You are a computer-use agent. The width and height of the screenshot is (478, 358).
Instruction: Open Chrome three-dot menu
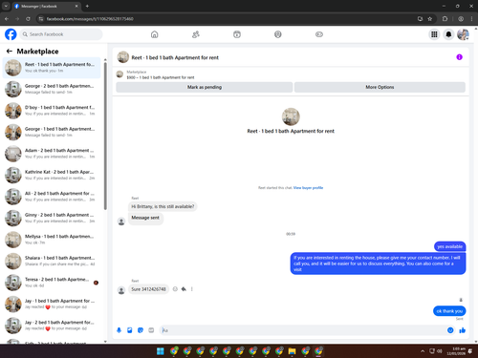coord(471,19)
